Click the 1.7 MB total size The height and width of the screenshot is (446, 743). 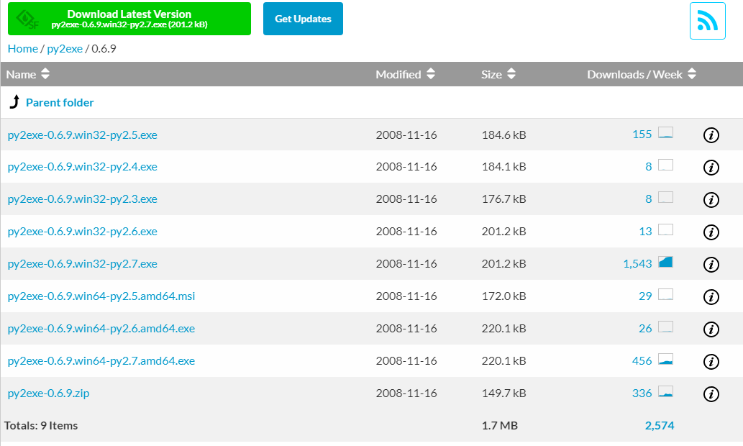point(499,426)
